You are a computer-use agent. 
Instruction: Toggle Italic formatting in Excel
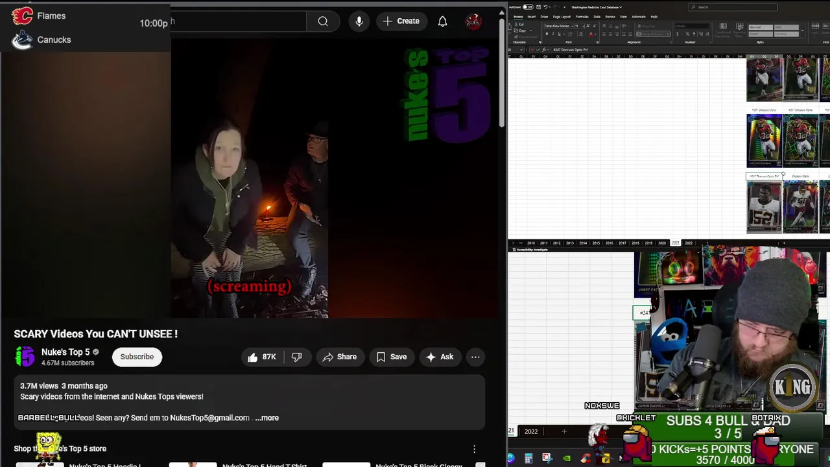[552, 34]
